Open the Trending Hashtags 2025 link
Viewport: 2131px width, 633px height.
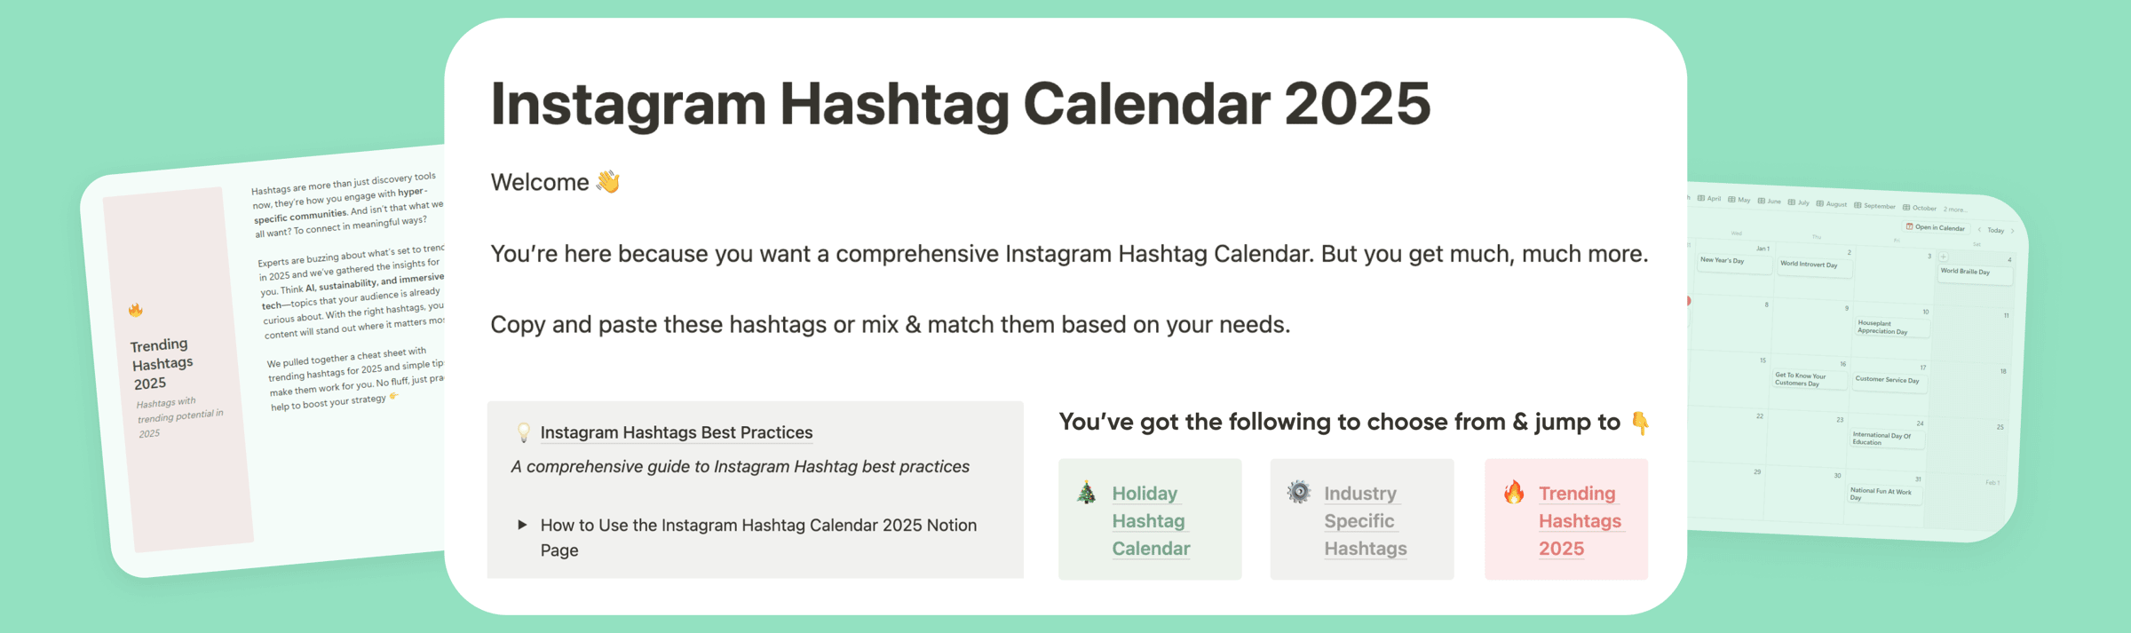point(1580,520)
